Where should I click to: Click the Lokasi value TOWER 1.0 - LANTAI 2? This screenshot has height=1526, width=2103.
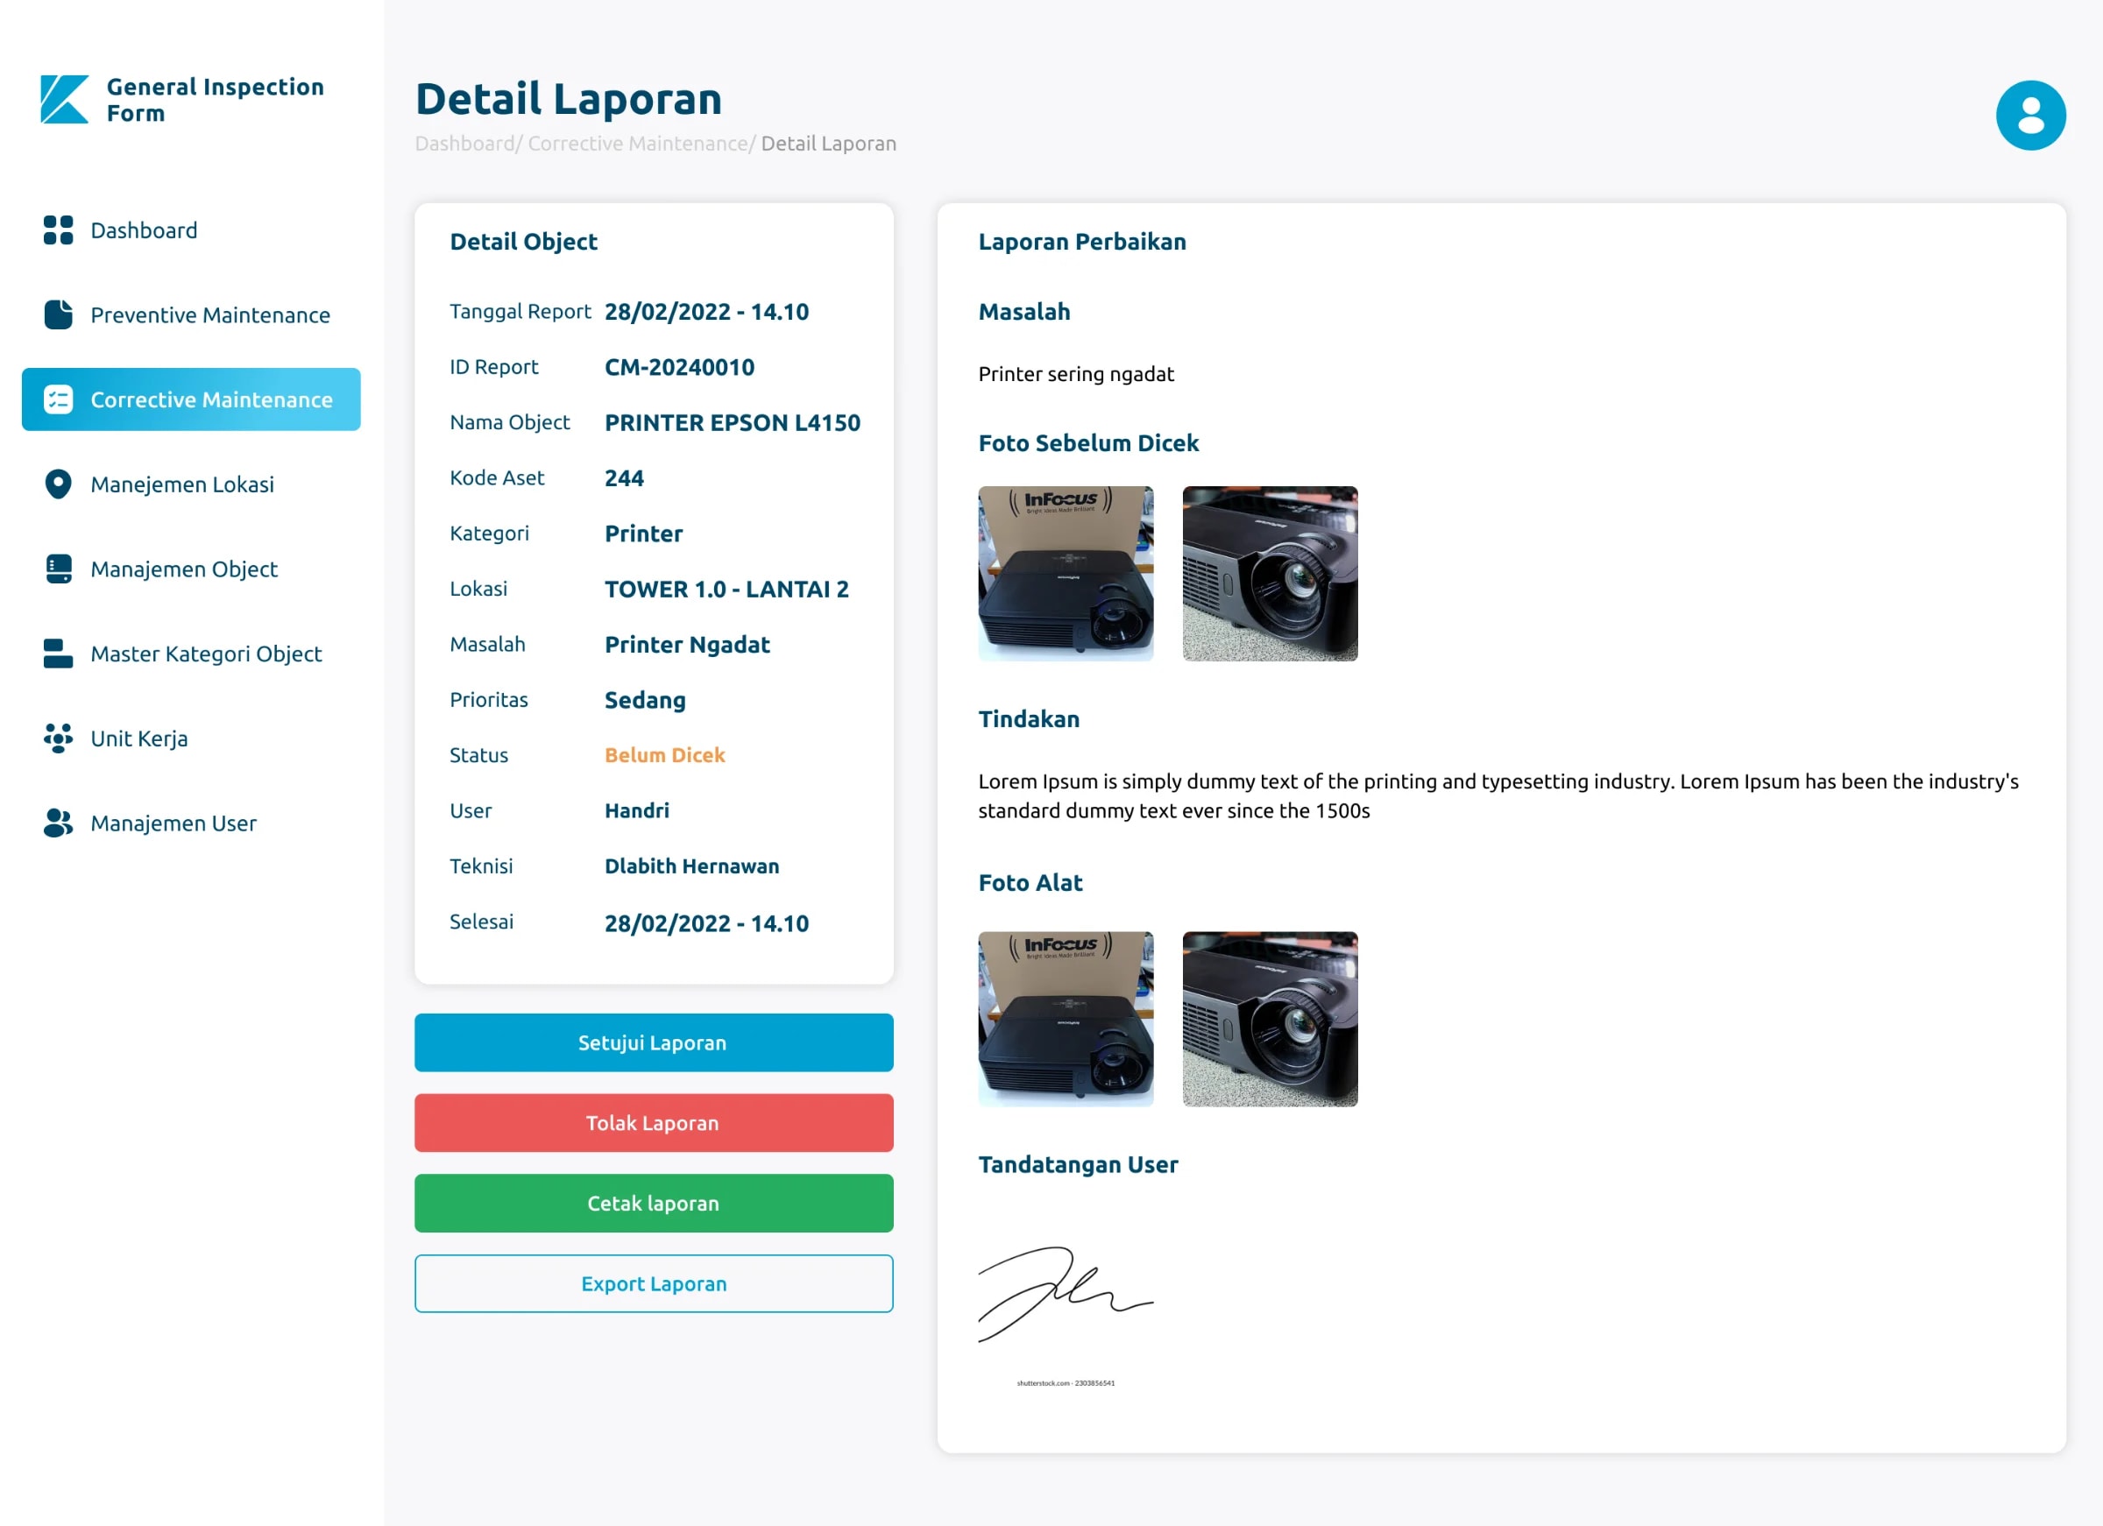point(727,590)
